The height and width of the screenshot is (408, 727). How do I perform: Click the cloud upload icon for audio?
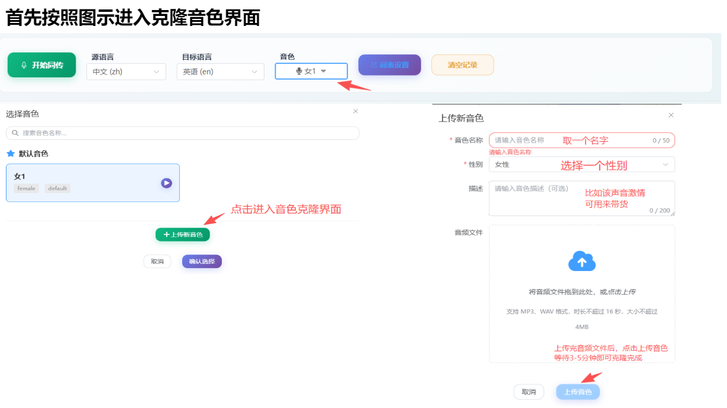[x=581, y=261]
